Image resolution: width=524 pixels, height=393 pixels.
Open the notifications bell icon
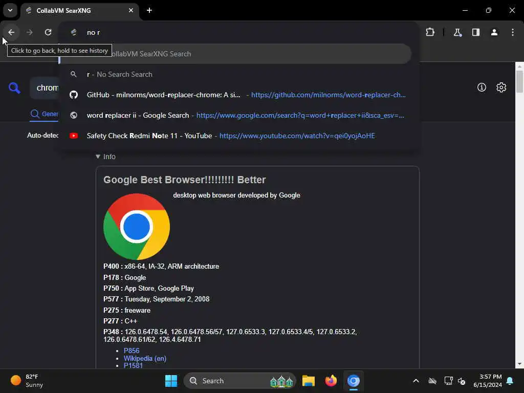510,381
